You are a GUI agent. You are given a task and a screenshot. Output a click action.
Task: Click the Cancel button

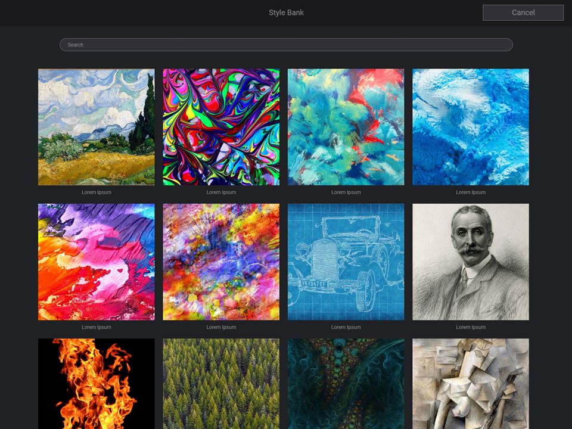(523, 13)
